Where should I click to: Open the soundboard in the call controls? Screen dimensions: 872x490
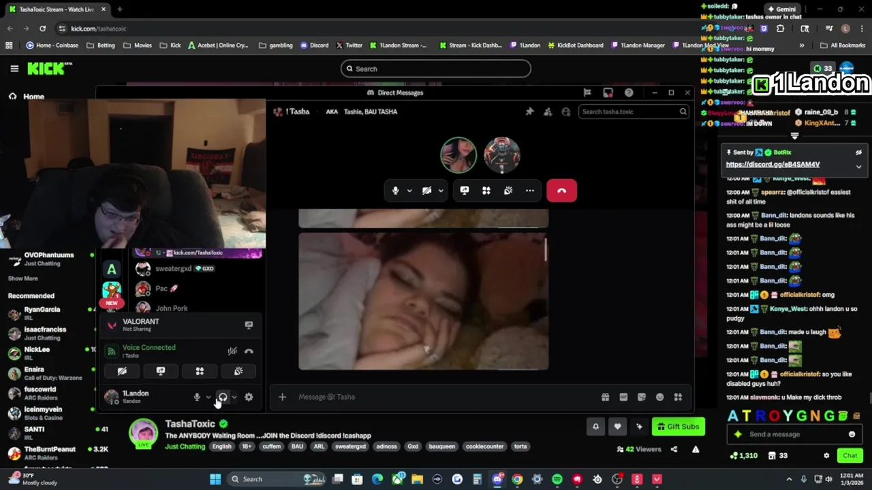[508, 191]
